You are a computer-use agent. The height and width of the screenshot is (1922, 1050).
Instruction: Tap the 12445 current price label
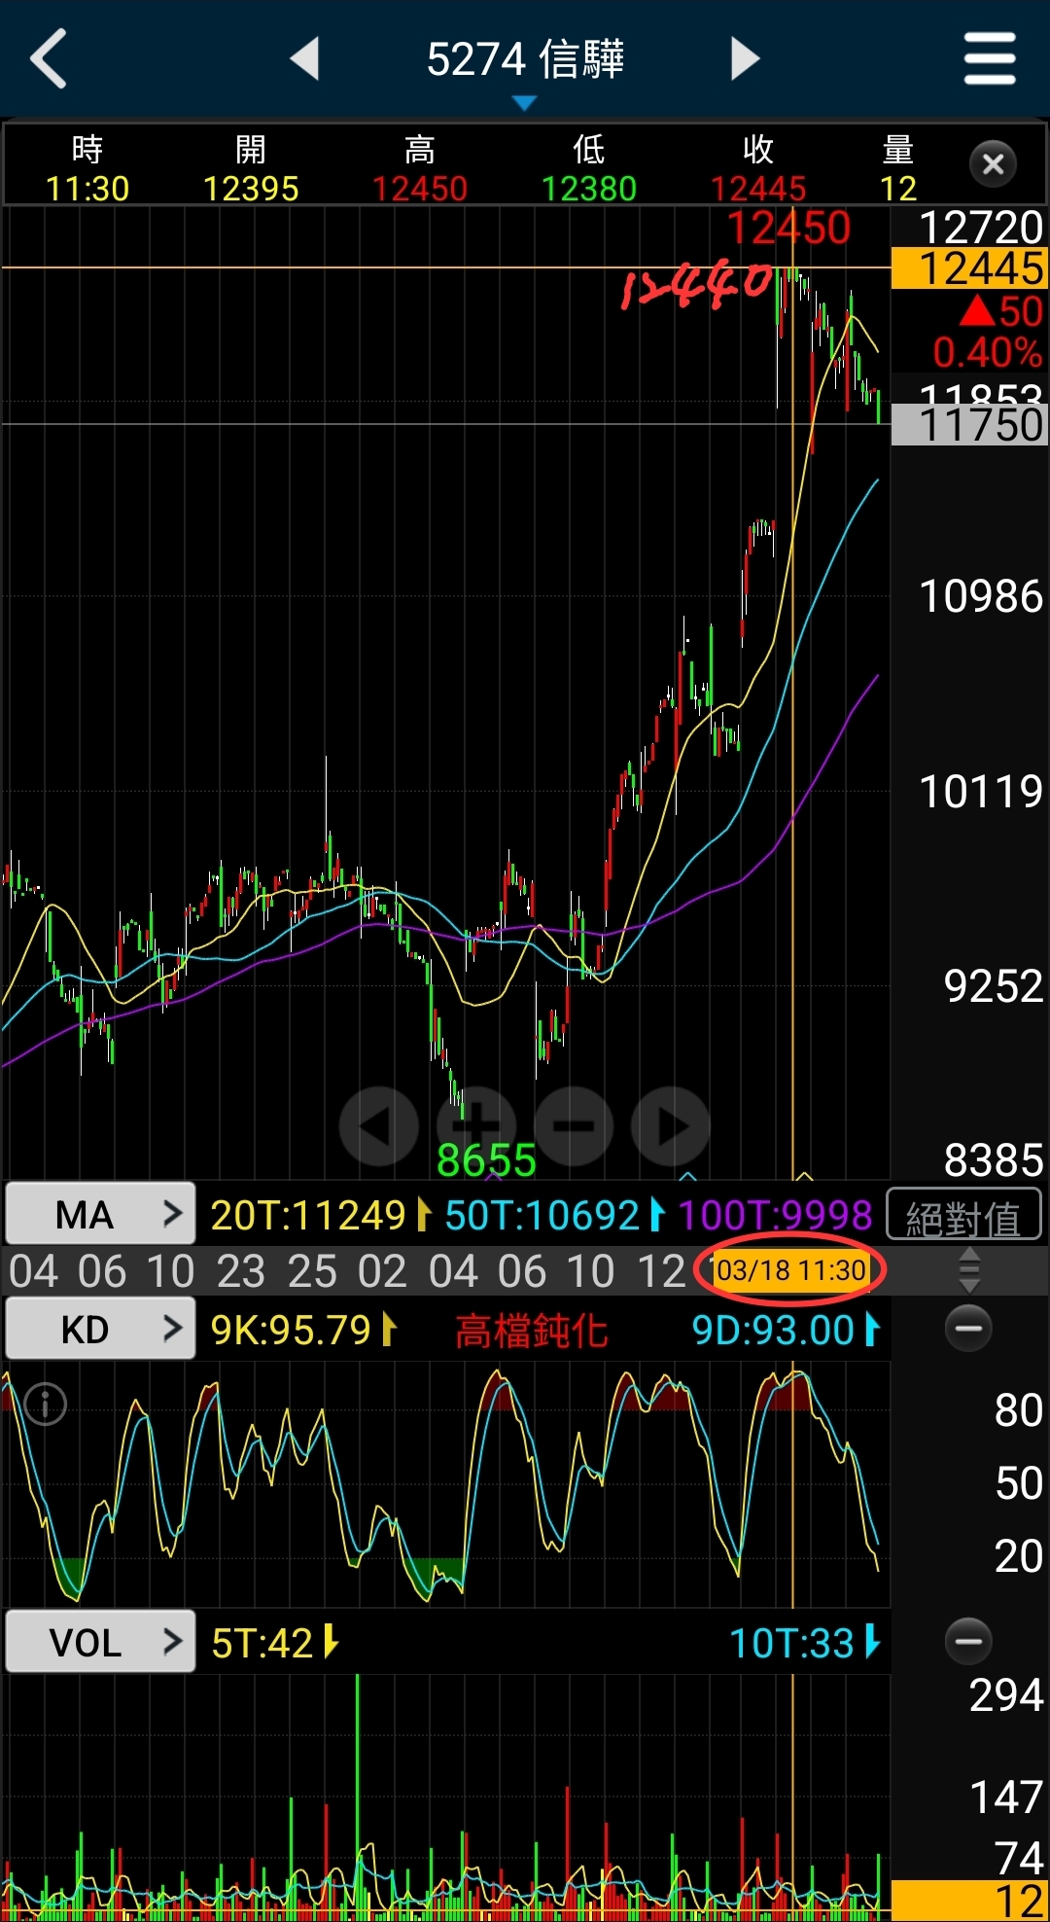970,268
